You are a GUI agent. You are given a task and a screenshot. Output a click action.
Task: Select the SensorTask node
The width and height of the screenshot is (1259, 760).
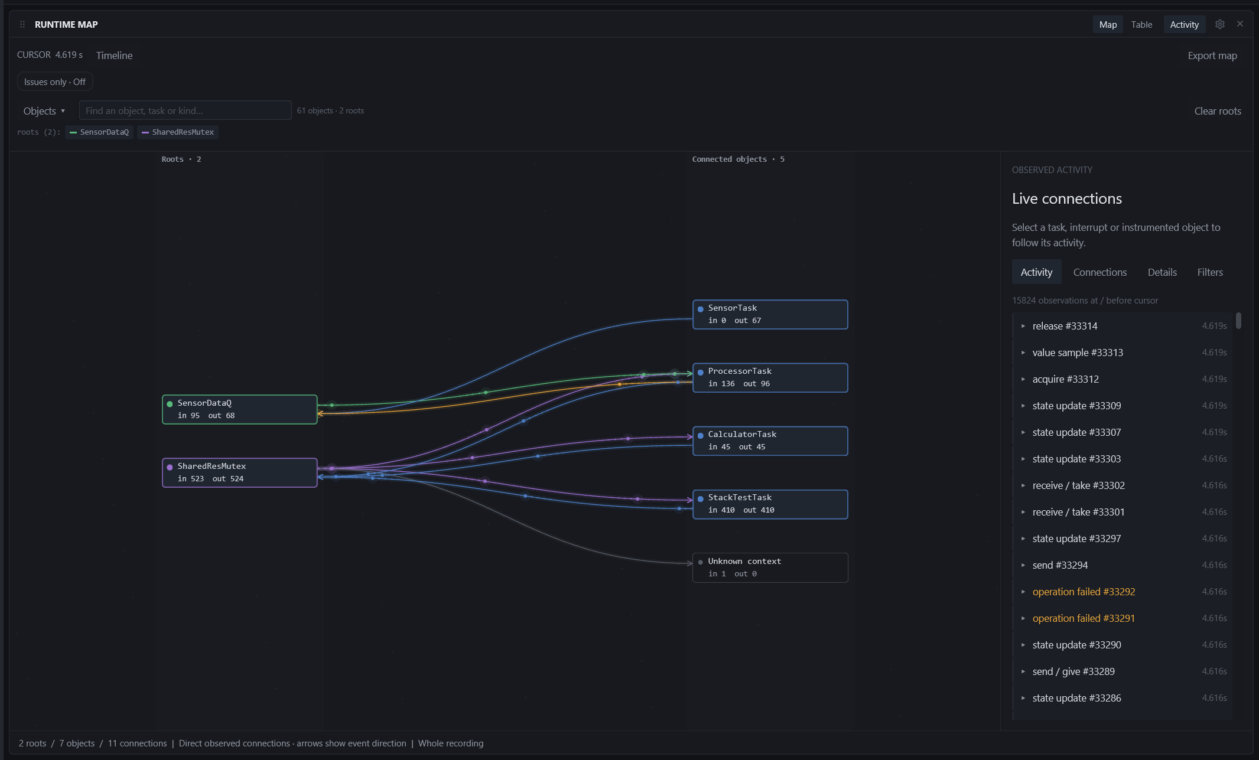point(770,314)
